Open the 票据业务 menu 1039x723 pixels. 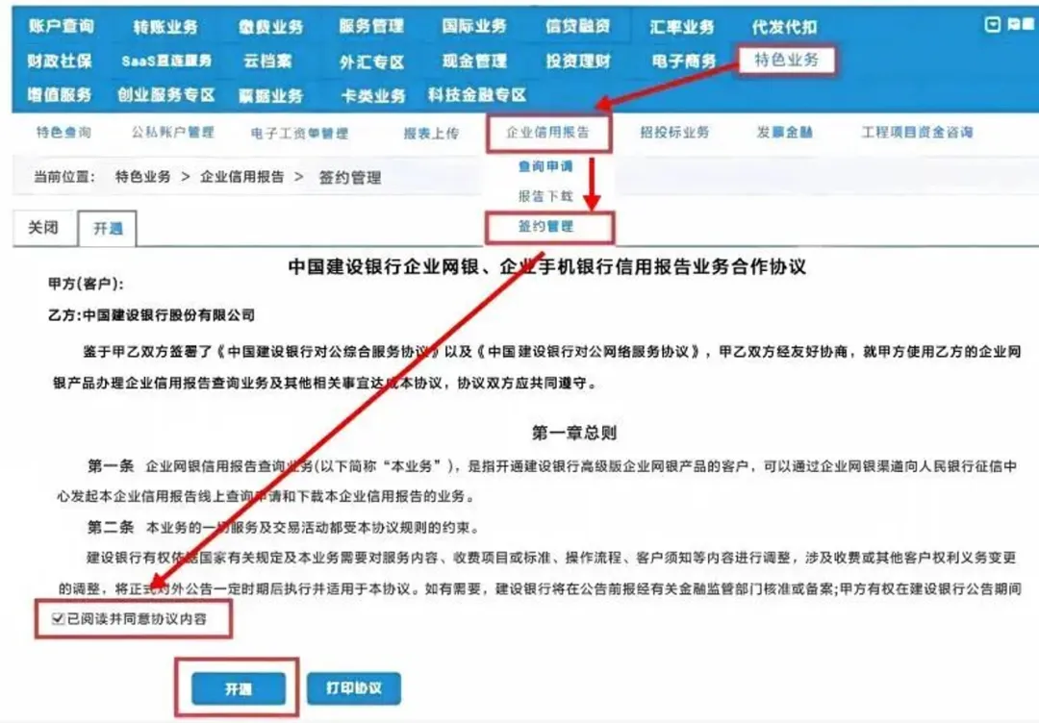pos(270,95)
